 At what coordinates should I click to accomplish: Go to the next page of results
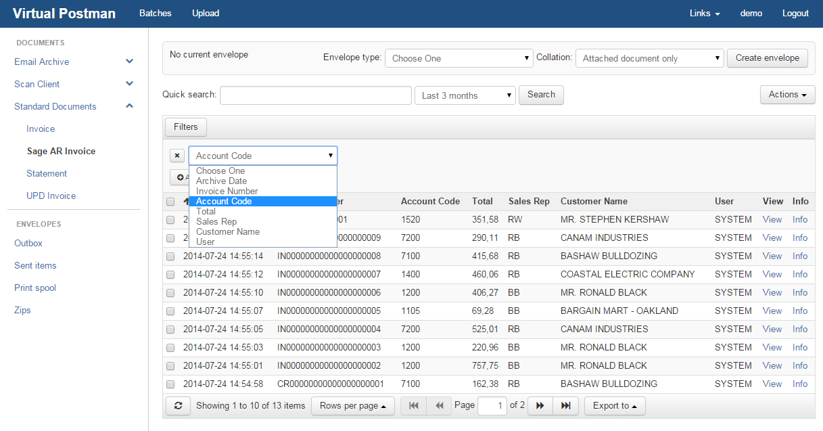pos(540,406)
